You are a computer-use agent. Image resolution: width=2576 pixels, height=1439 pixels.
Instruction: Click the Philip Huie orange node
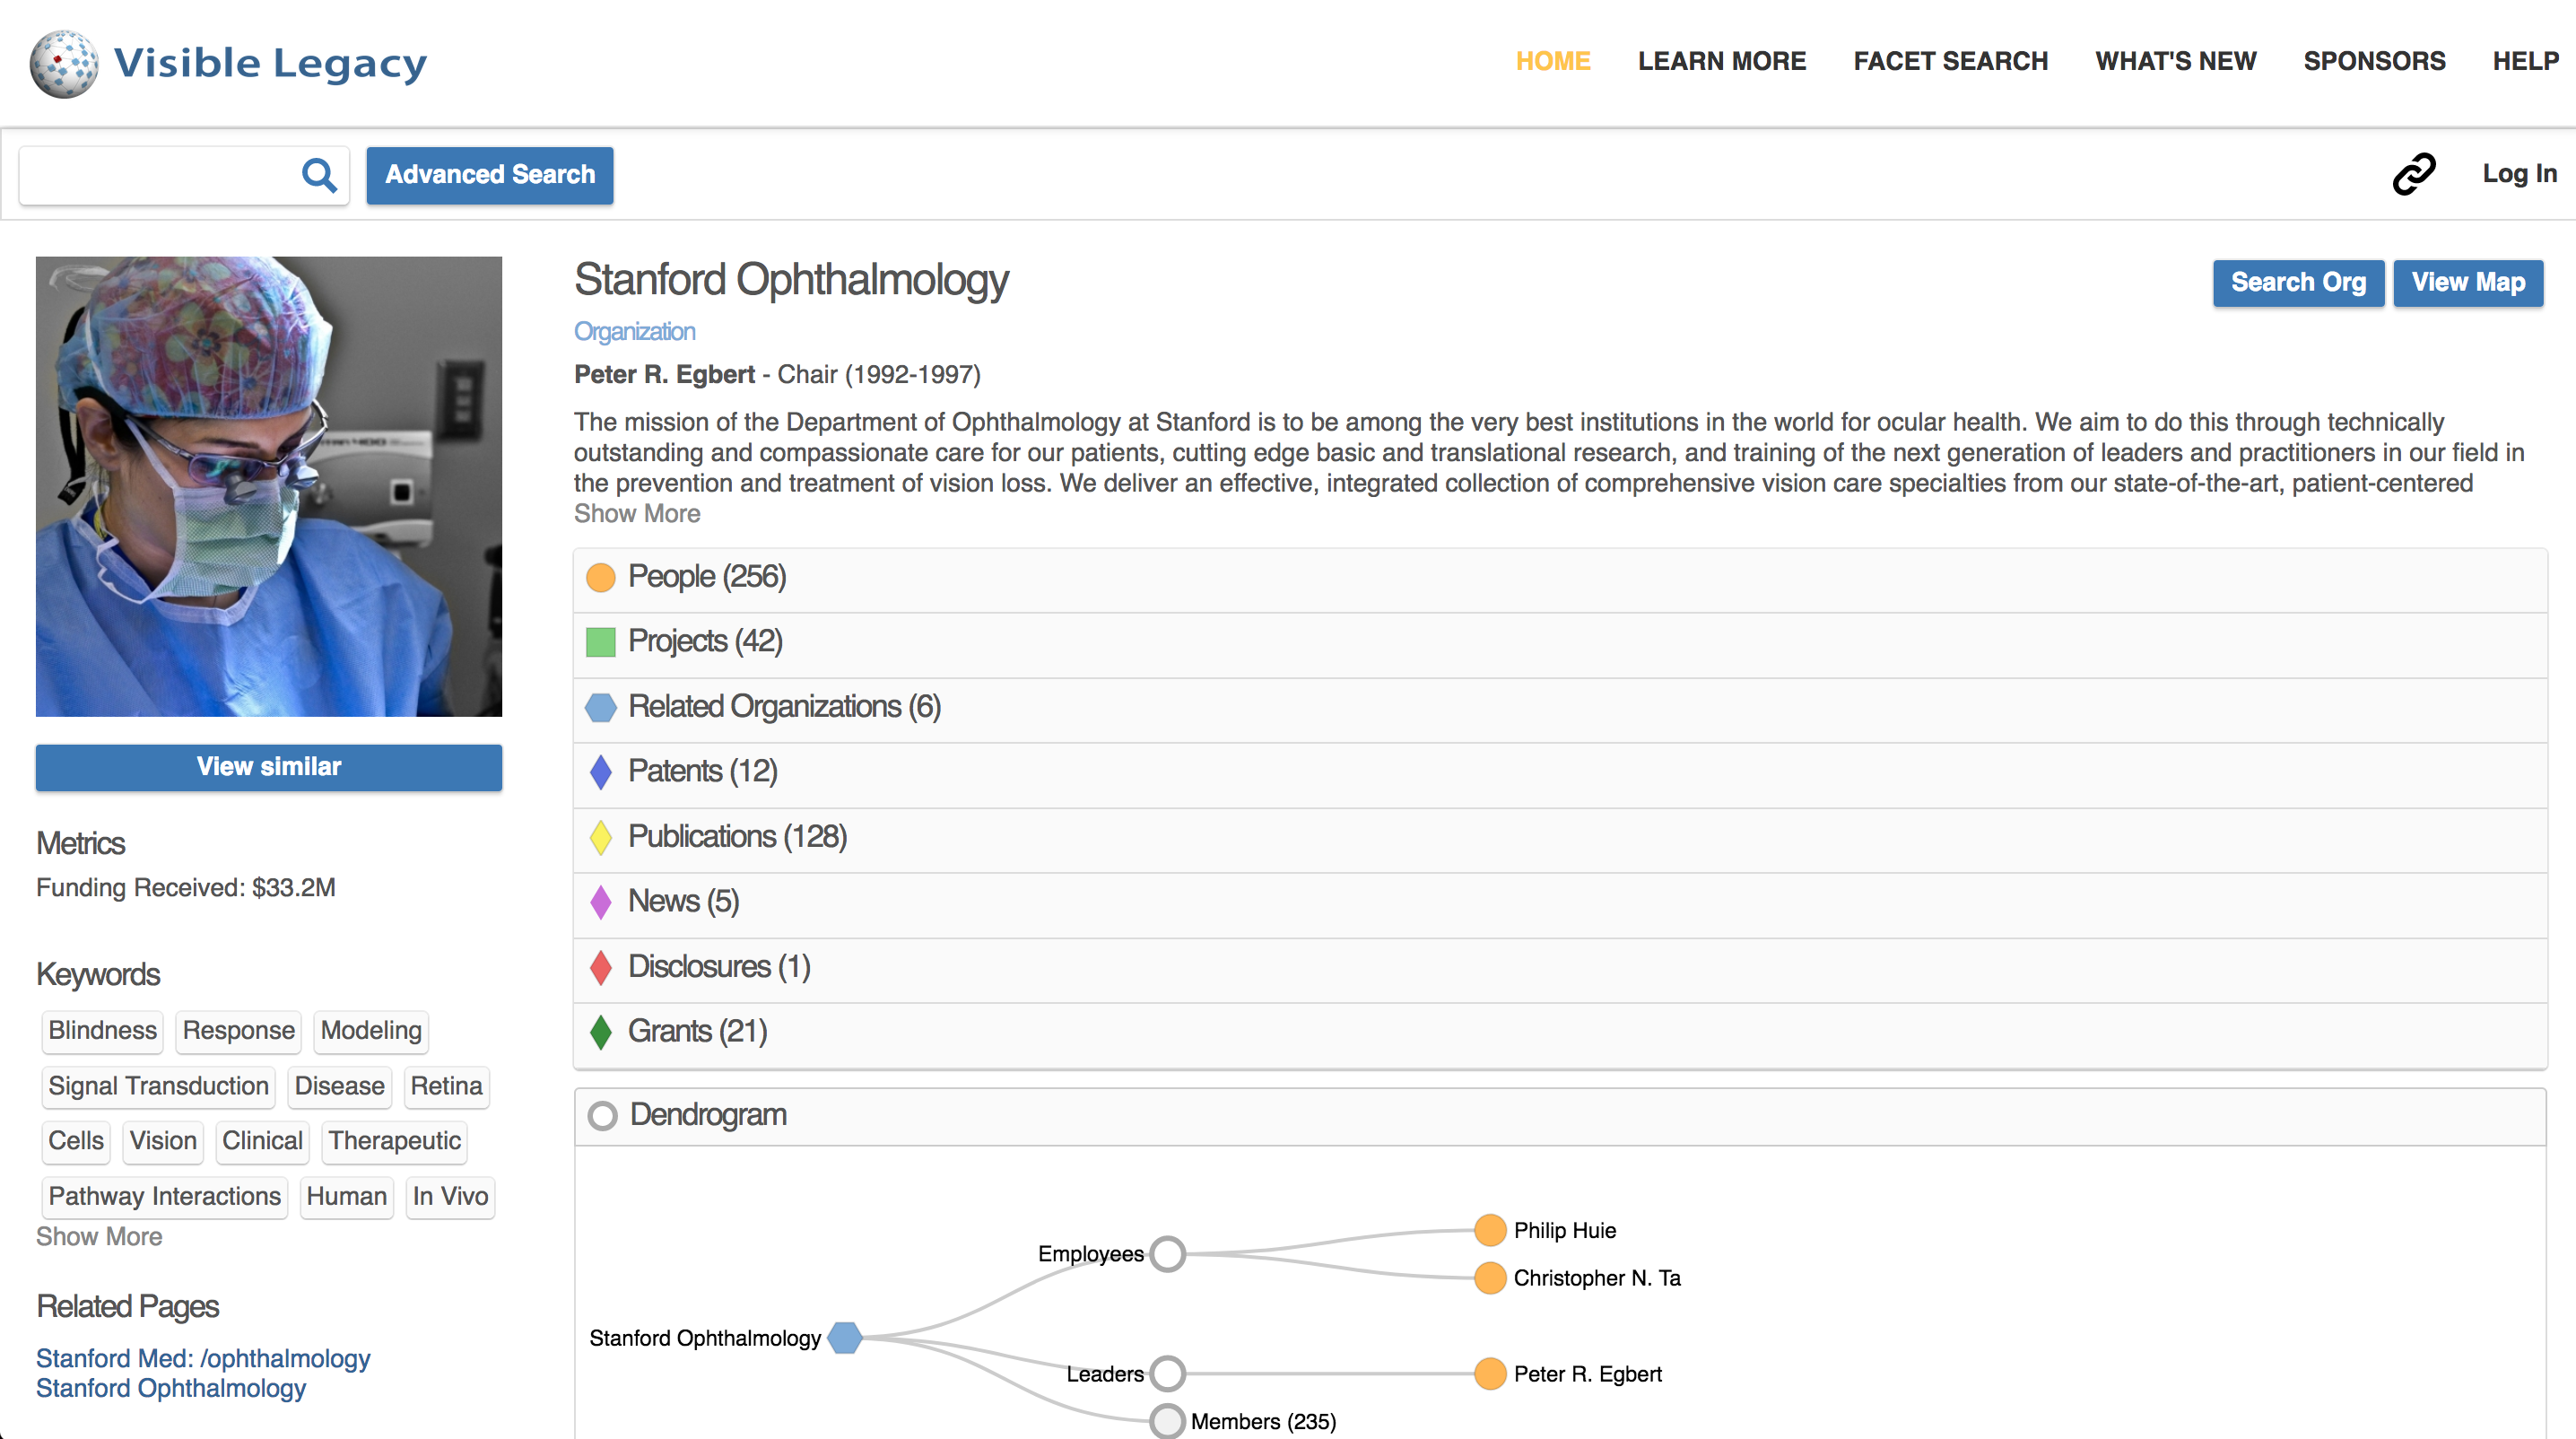click(1490, 1230)
